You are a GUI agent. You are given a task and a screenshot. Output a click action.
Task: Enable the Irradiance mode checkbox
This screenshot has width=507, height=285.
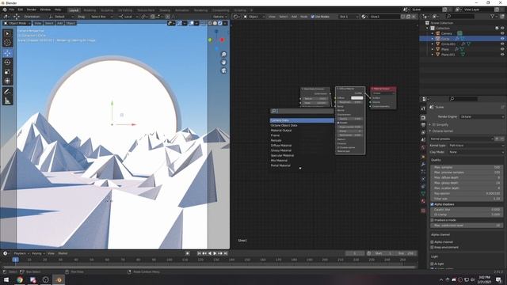[433, 220]
